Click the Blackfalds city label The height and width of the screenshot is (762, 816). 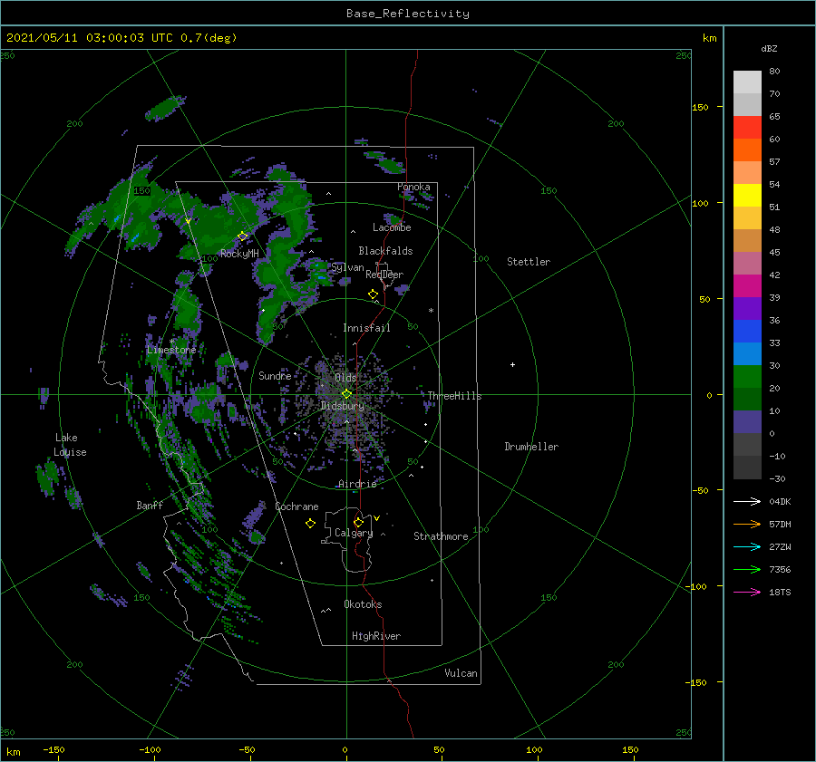385,251
